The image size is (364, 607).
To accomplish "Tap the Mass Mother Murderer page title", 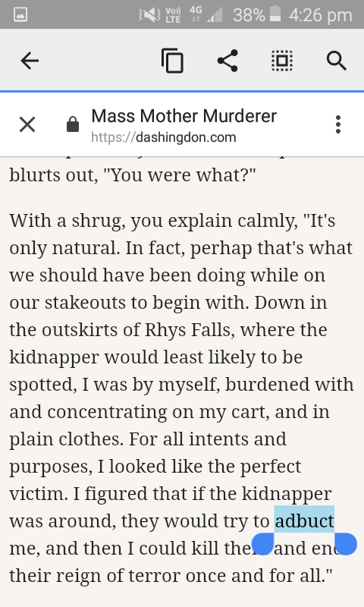I will click(184, 116).
